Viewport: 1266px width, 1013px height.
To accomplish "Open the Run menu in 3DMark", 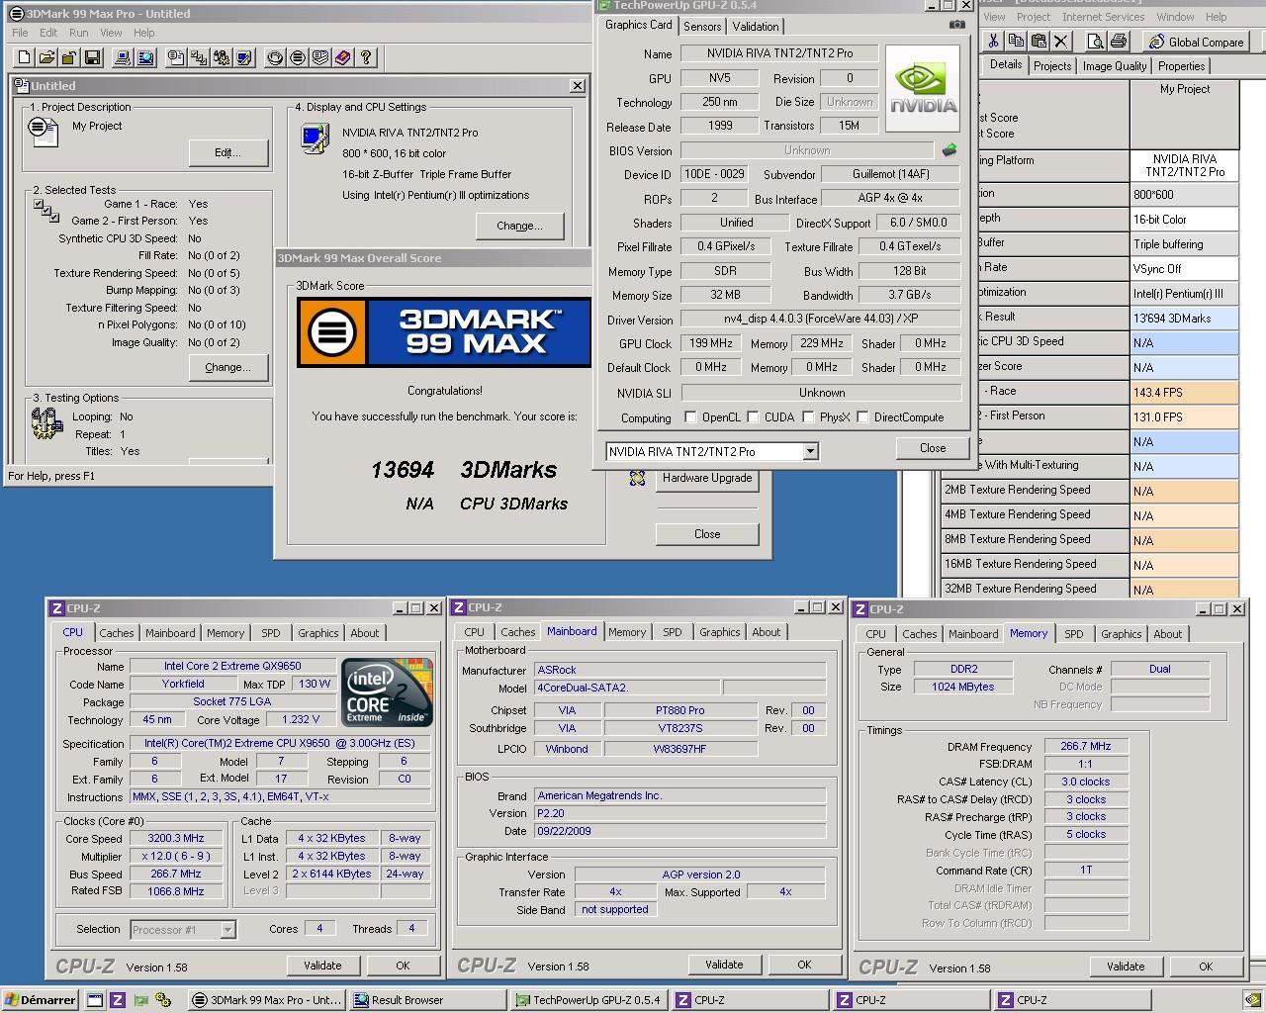I will [79, 33].
